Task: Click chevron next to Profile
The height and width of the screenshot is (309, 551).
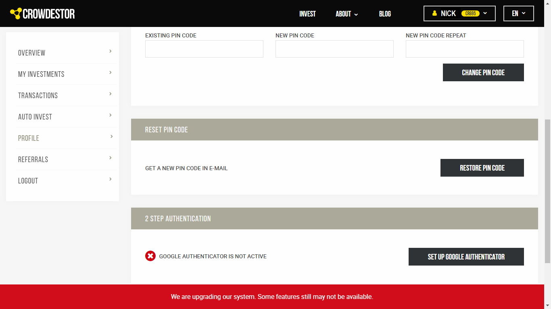Action: pos(111,136)
